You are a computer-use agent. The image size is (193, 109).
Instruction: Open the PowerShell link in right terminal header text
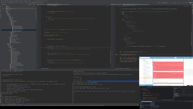click(x=125, y=74)
